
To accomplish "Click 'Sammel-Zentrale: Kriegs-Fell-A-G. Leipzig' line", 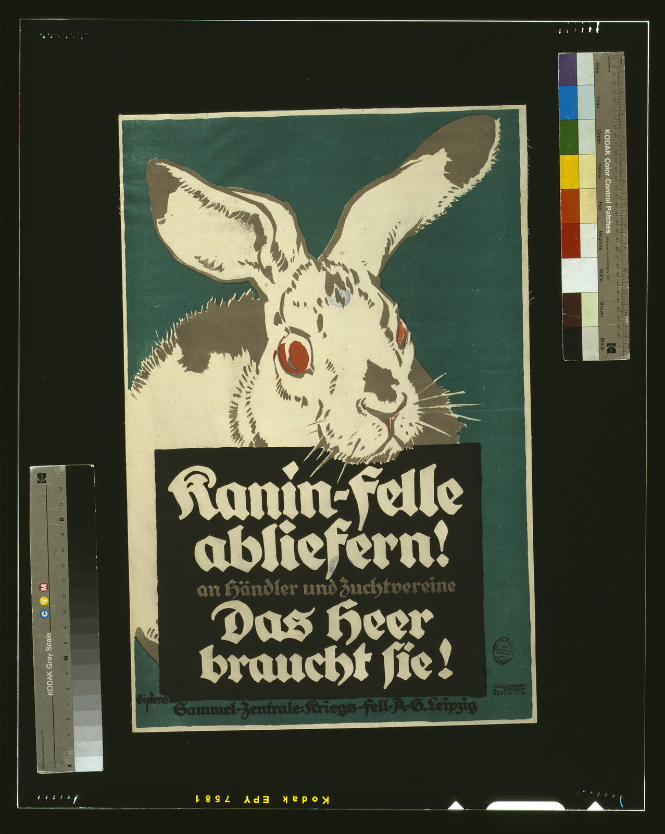I will pyautogui.click(x=326, y=708).
